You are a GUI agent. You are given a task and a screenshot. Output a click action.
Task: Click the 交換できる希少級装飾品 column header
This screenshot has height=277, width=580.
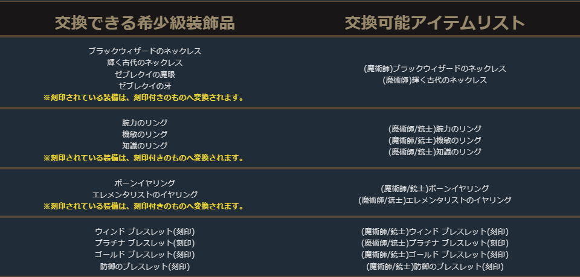coord(144,23)
